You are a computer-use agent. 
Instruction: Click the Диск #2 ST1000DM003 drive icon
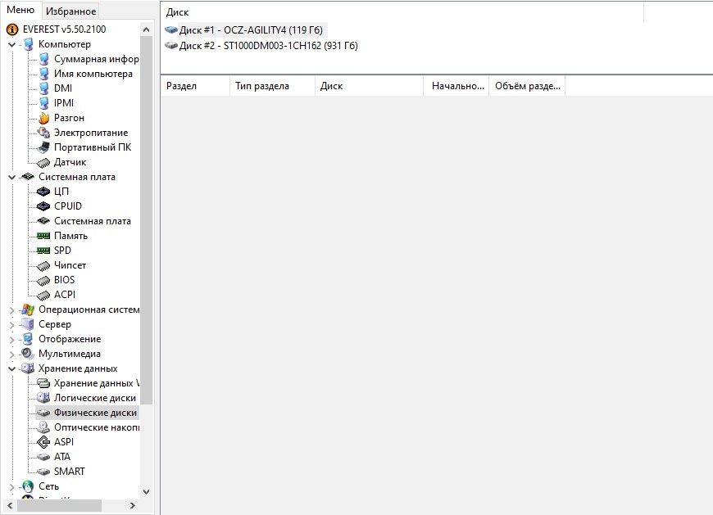171,45
